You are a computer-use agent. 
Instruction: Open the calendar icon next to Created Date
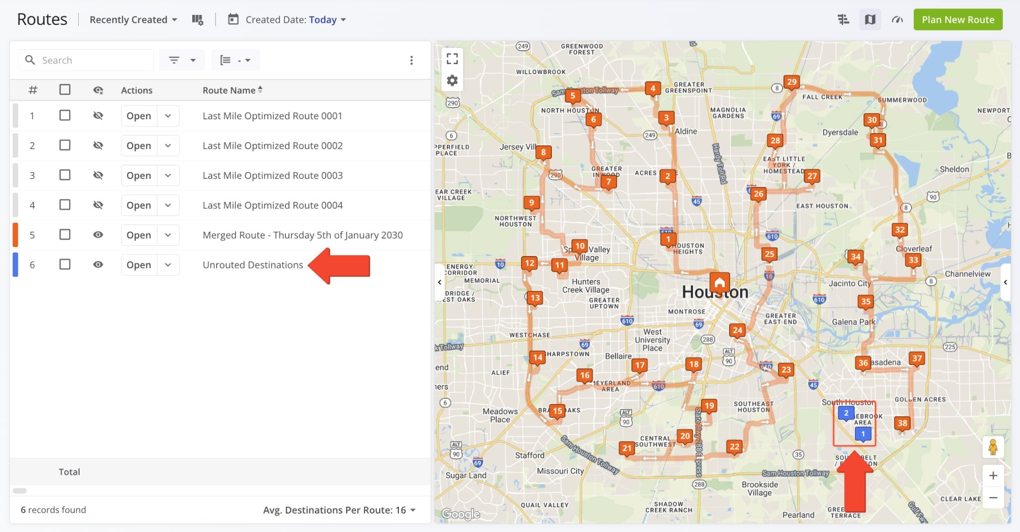233,19
